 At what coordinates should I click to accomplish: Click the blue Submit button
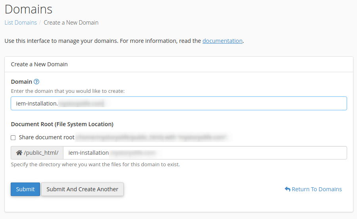click(25, 189)
